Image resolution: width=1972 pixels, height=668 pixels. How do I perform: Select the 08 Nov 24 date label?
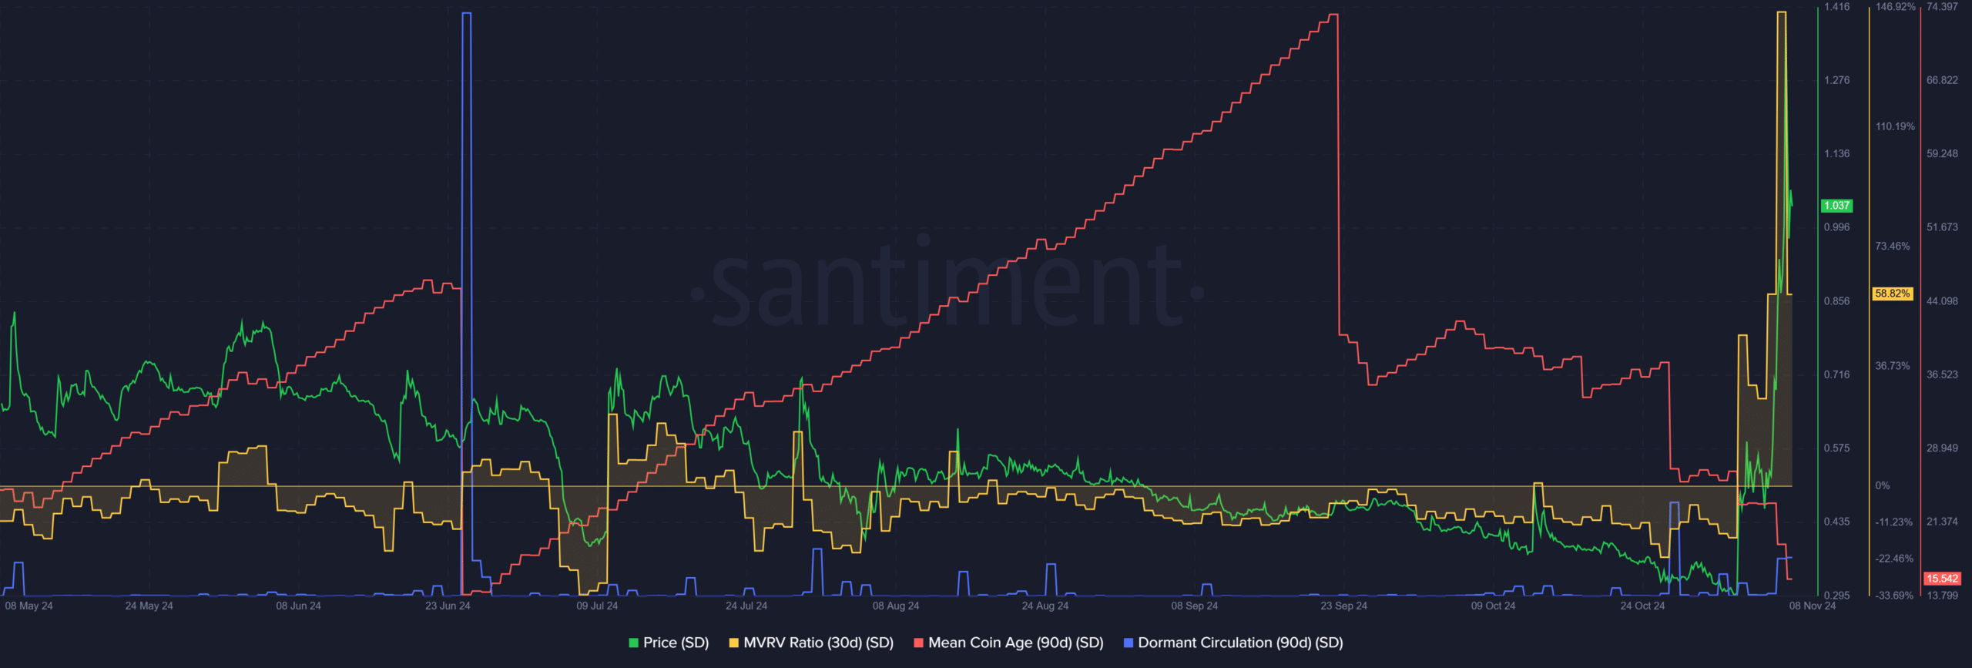click(x=1813, y=606)
